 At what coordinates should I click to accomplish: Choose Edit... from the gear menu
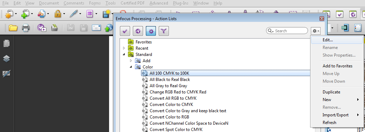(337, 40)
